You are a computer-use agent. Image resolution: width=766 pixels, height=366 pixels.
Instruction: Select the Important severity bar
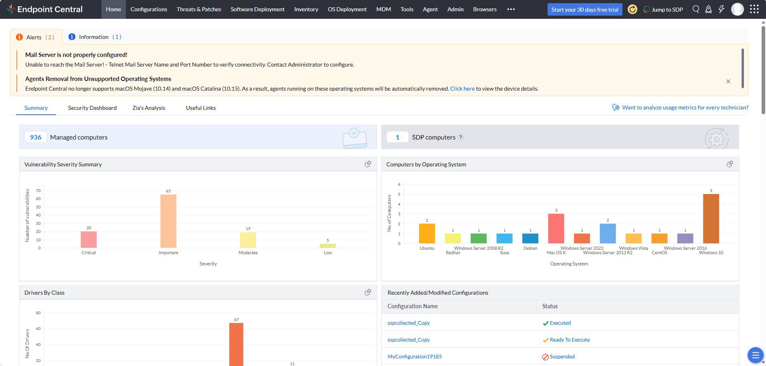[x=168, y=221]
